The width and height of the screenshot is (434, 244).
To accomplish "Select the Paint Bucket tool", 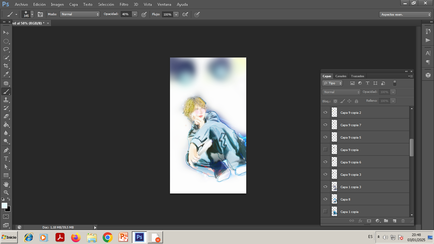I will 6,125.
